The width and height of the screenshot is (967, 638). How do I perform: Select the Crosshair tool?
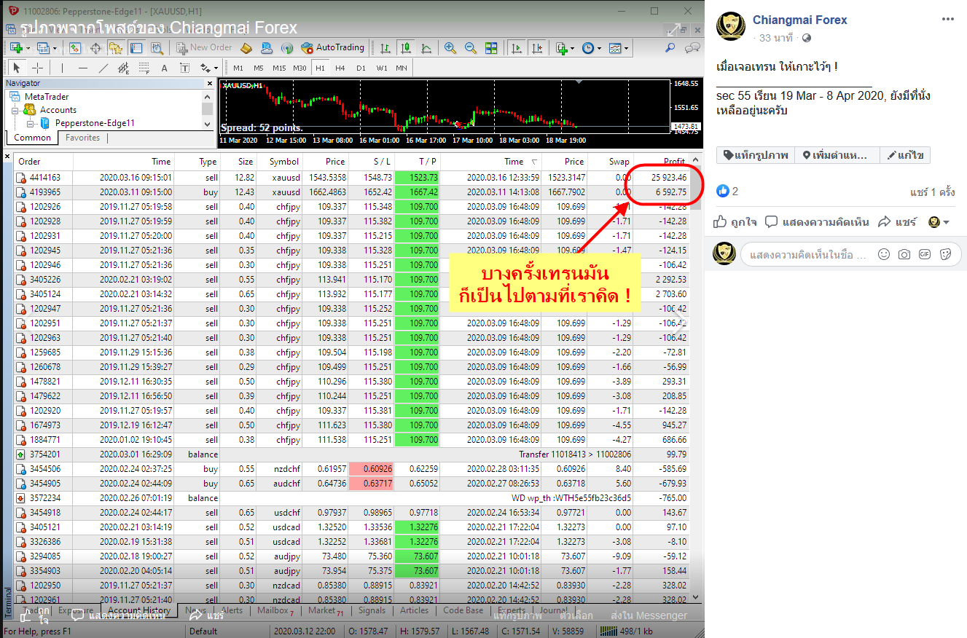(x=37, y=68)
